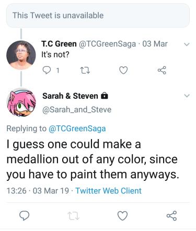Retweet Sarah & Steven's medallion tweet
Viewport: 196px width, 231px height.
(x=74, y=216)
